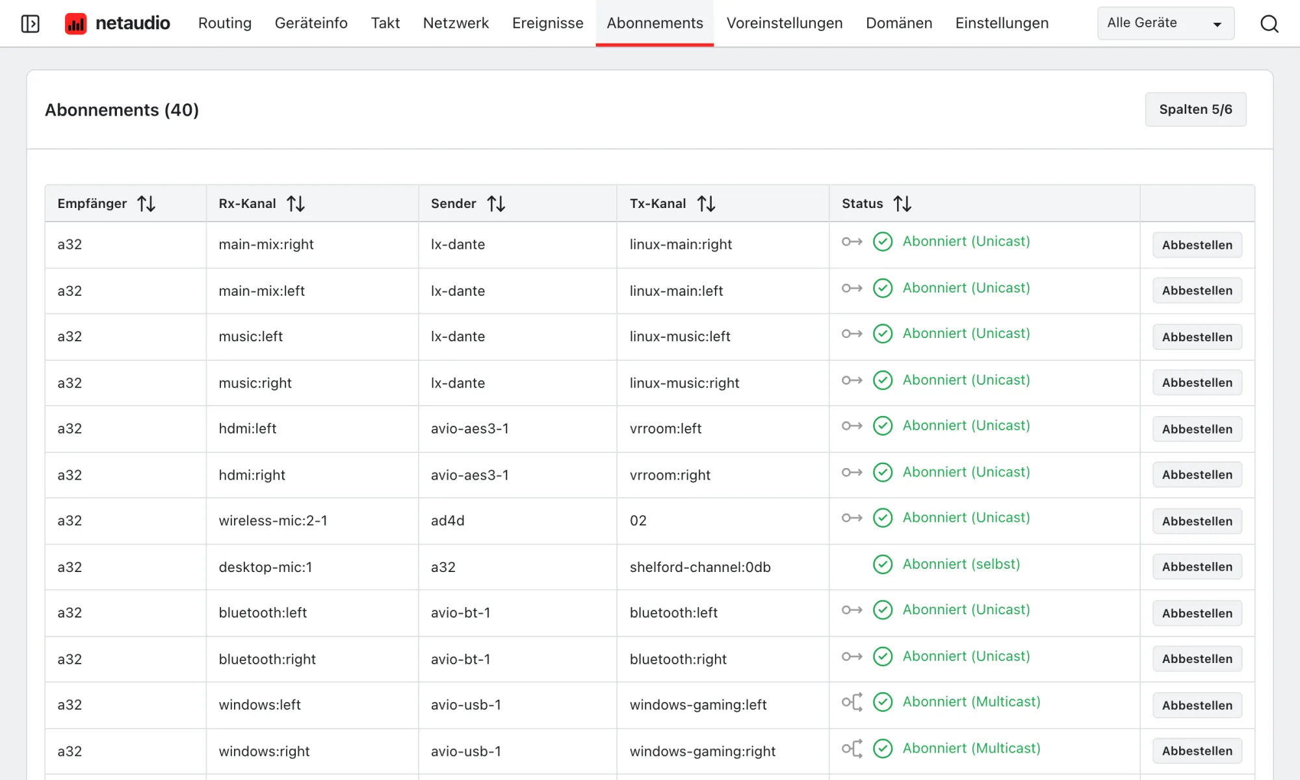
Task: Abbestellen the main-mix:left subscription
Action: click(1197, 291)
